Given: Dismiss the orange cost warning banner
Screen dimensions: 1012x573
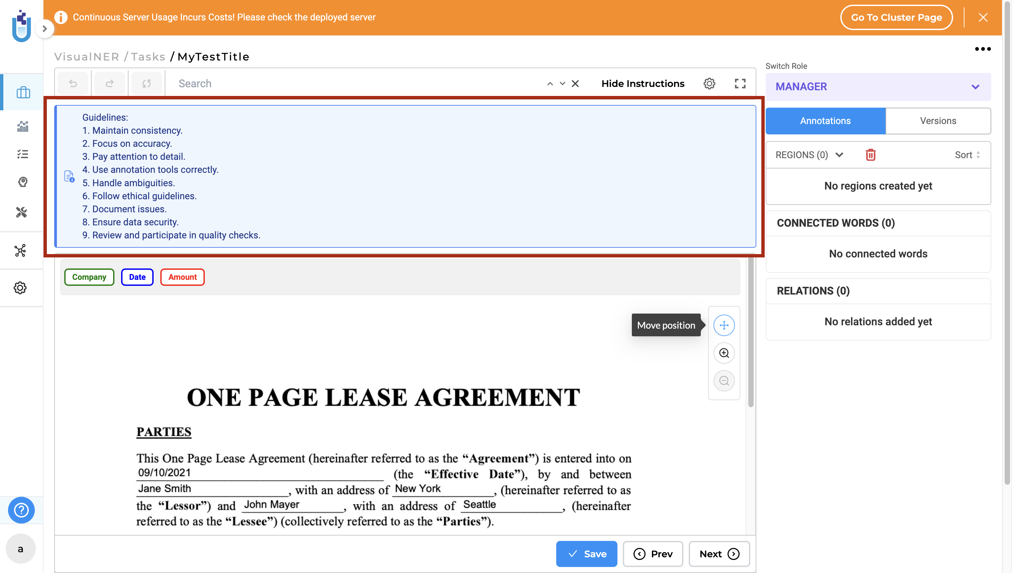Looking at the screenshot, I should [983, 17].
